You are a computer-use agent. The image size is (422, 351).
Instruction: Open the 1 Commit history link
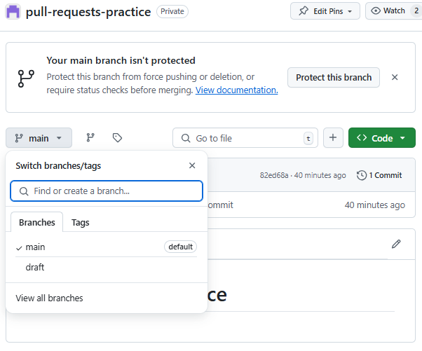point(379,175)
